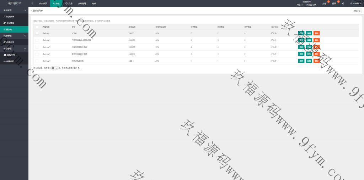Open the 会员列表 sidebar item
This screenshot has height=180, width=364.
[10, 17]
